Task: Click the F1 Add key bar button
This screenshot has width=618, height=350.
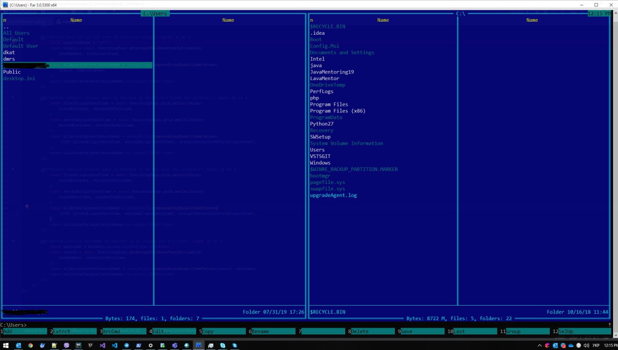Action: tap(25, 332)
